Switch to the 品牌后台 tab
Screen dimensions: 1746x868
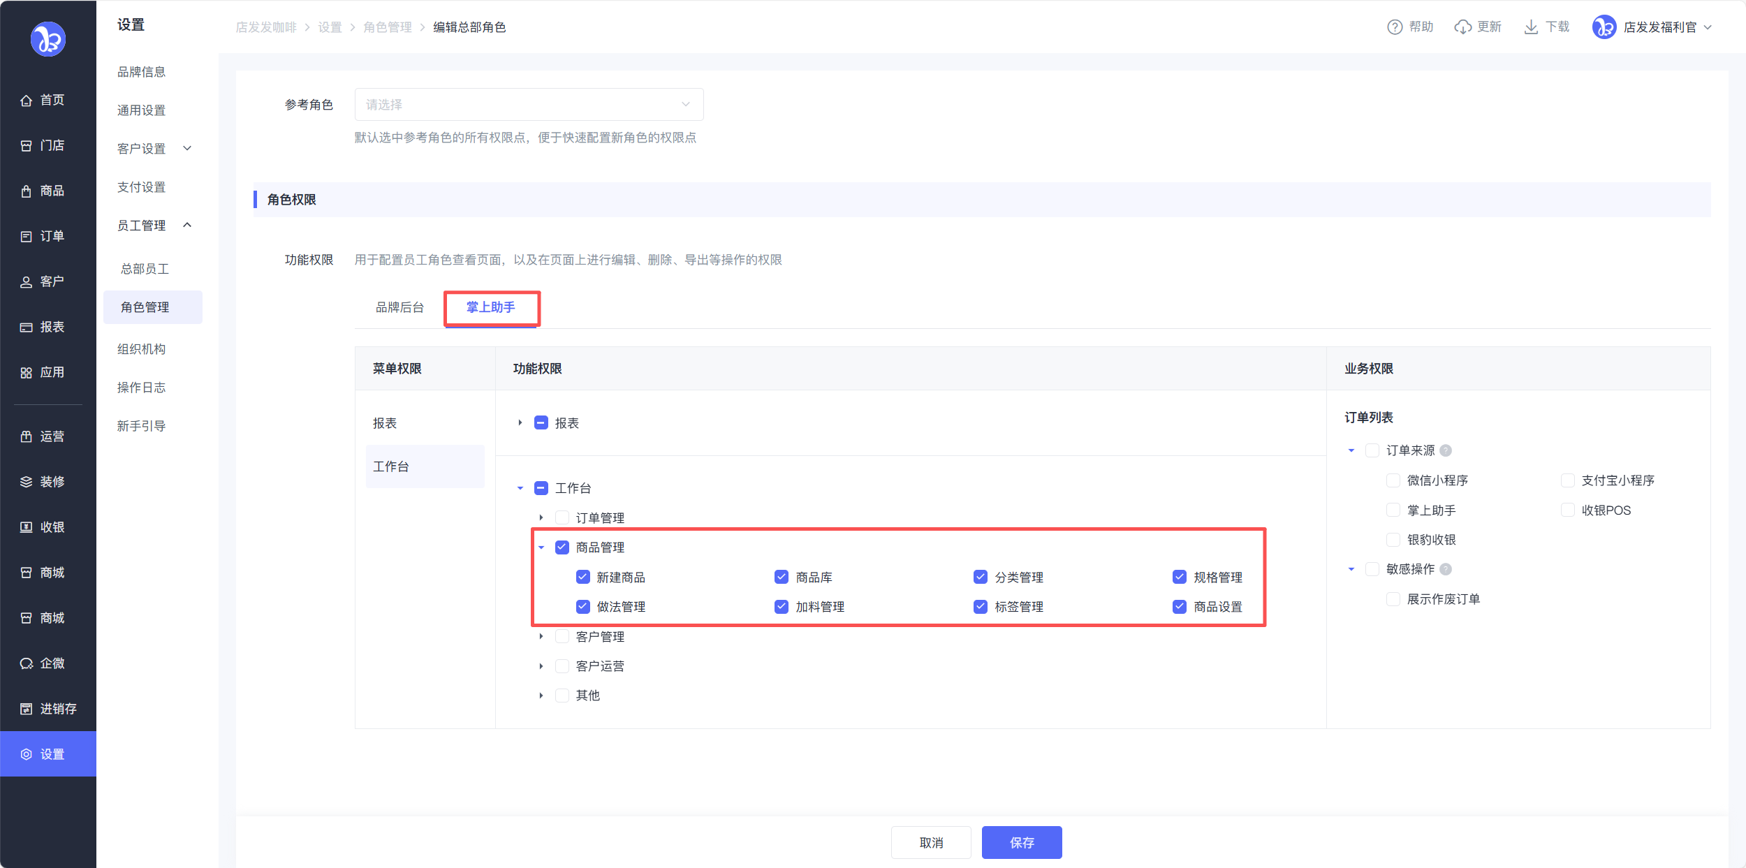point(399,307)
